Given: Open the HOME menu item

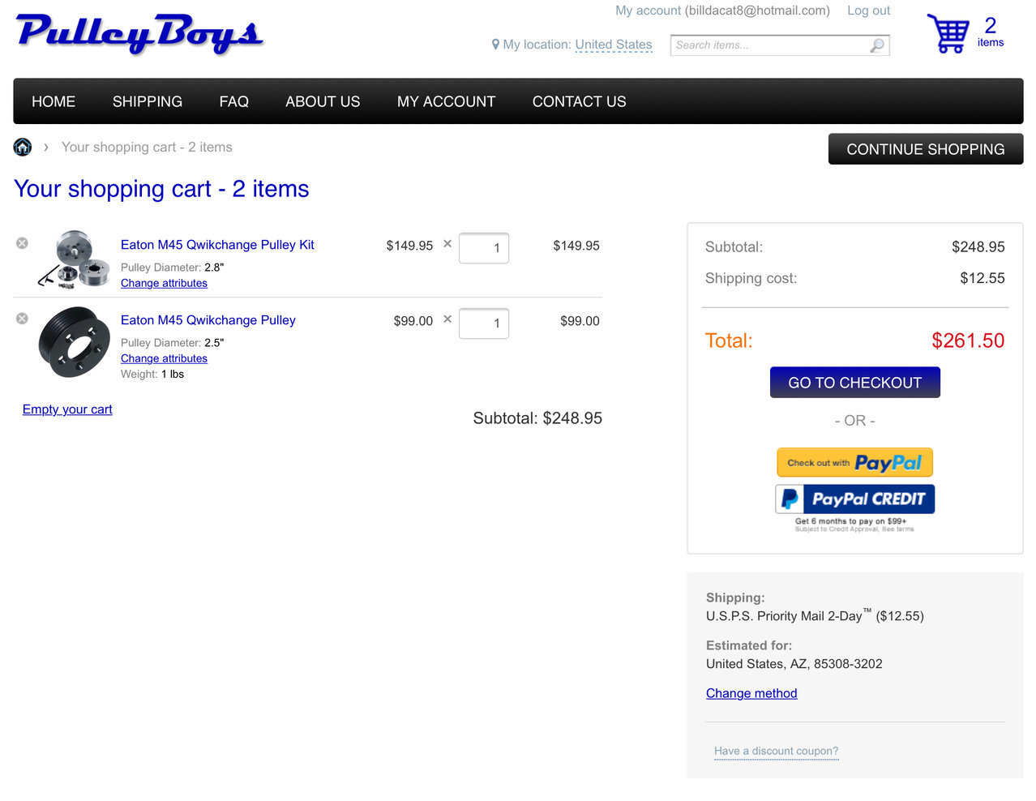Looking at the screenshot, I should pyautogui.click(x=54, y=101).
